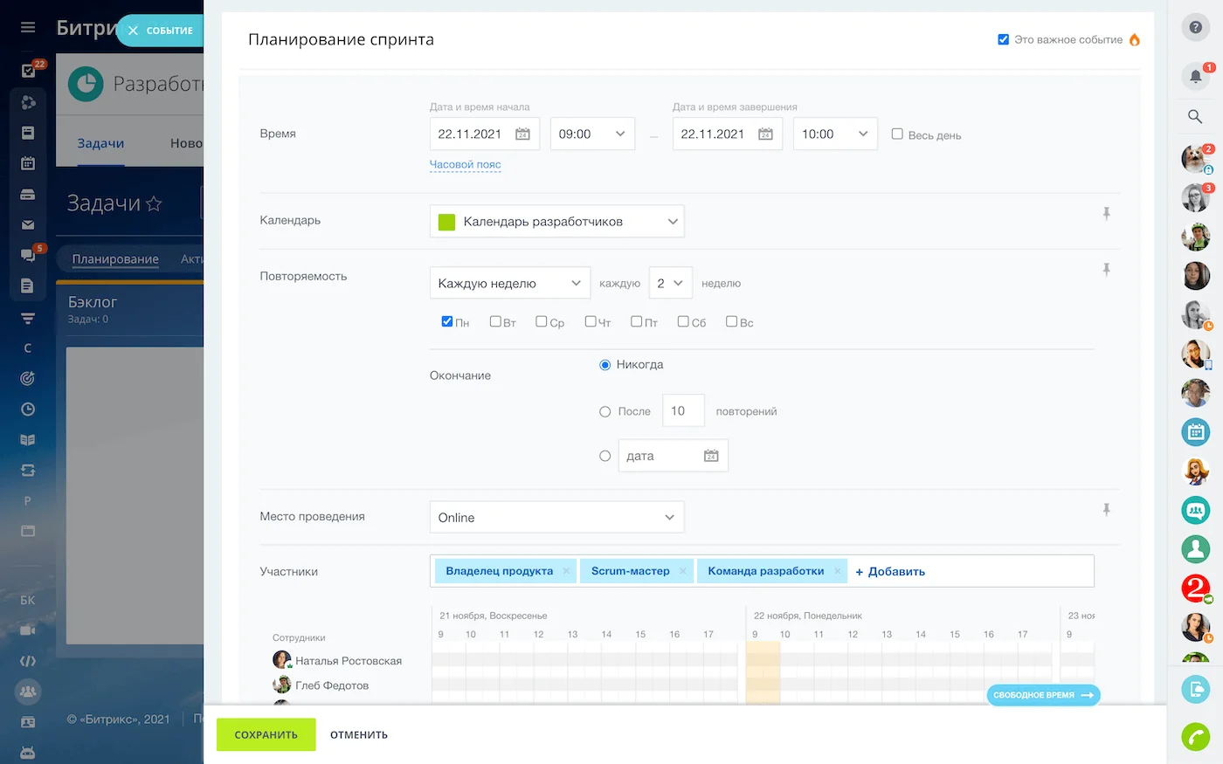Open the Часовой пояс link
Image resolution: width=1223 pixels, height=764 pixels.
coord(465,164)
